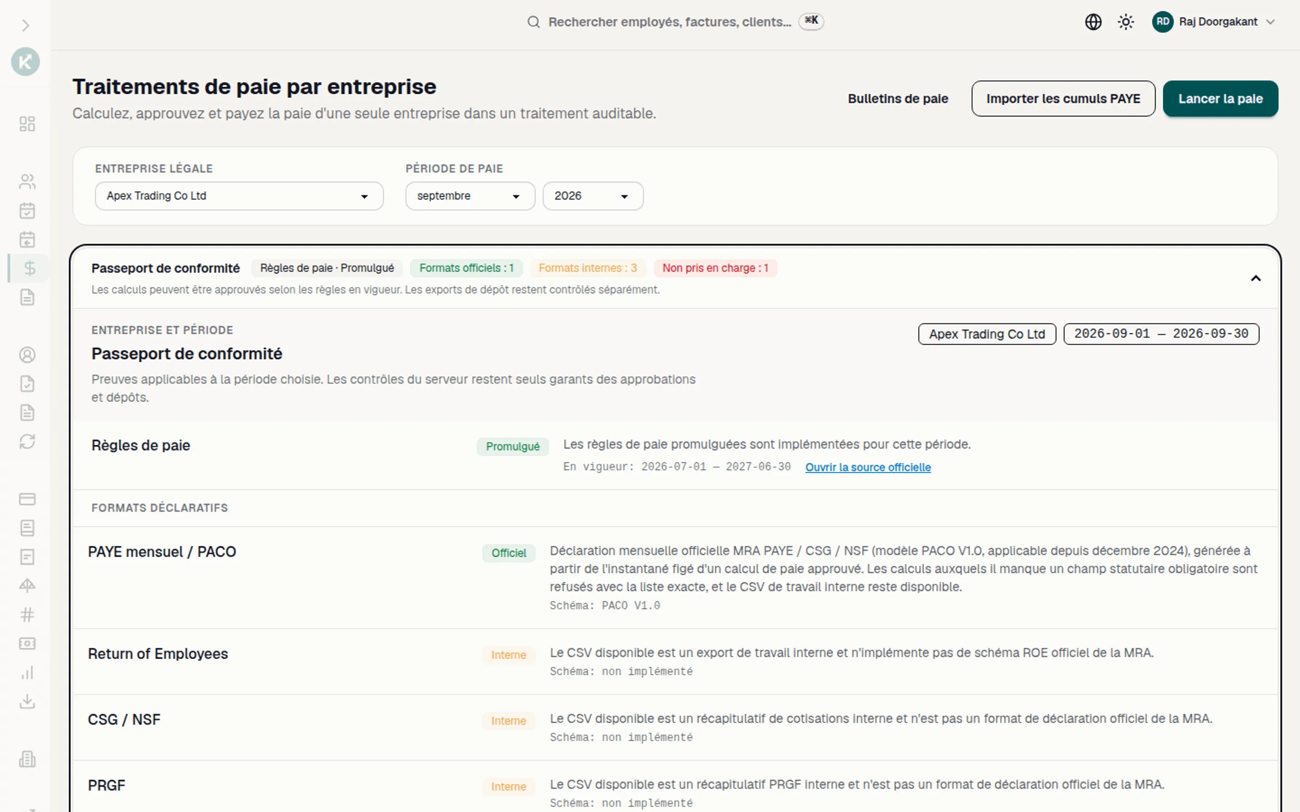Click the Règles de paie row heading
Screen dimensions: 1300x812
141,446
